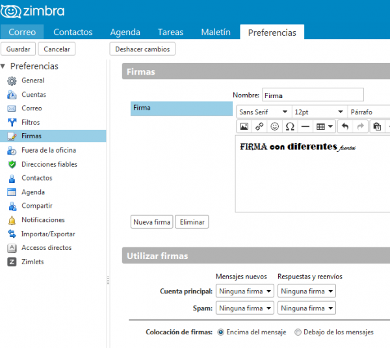Click the Guardar button
390x348 pixels.
click(x=18, y=49)
